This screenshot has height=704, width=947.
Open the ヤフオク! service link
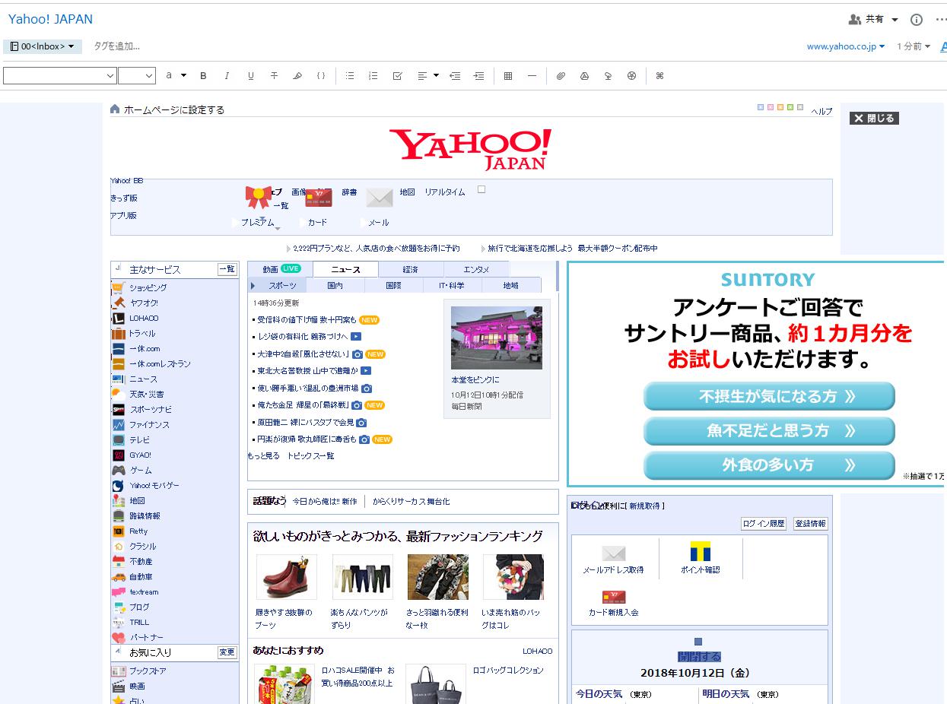144,303
